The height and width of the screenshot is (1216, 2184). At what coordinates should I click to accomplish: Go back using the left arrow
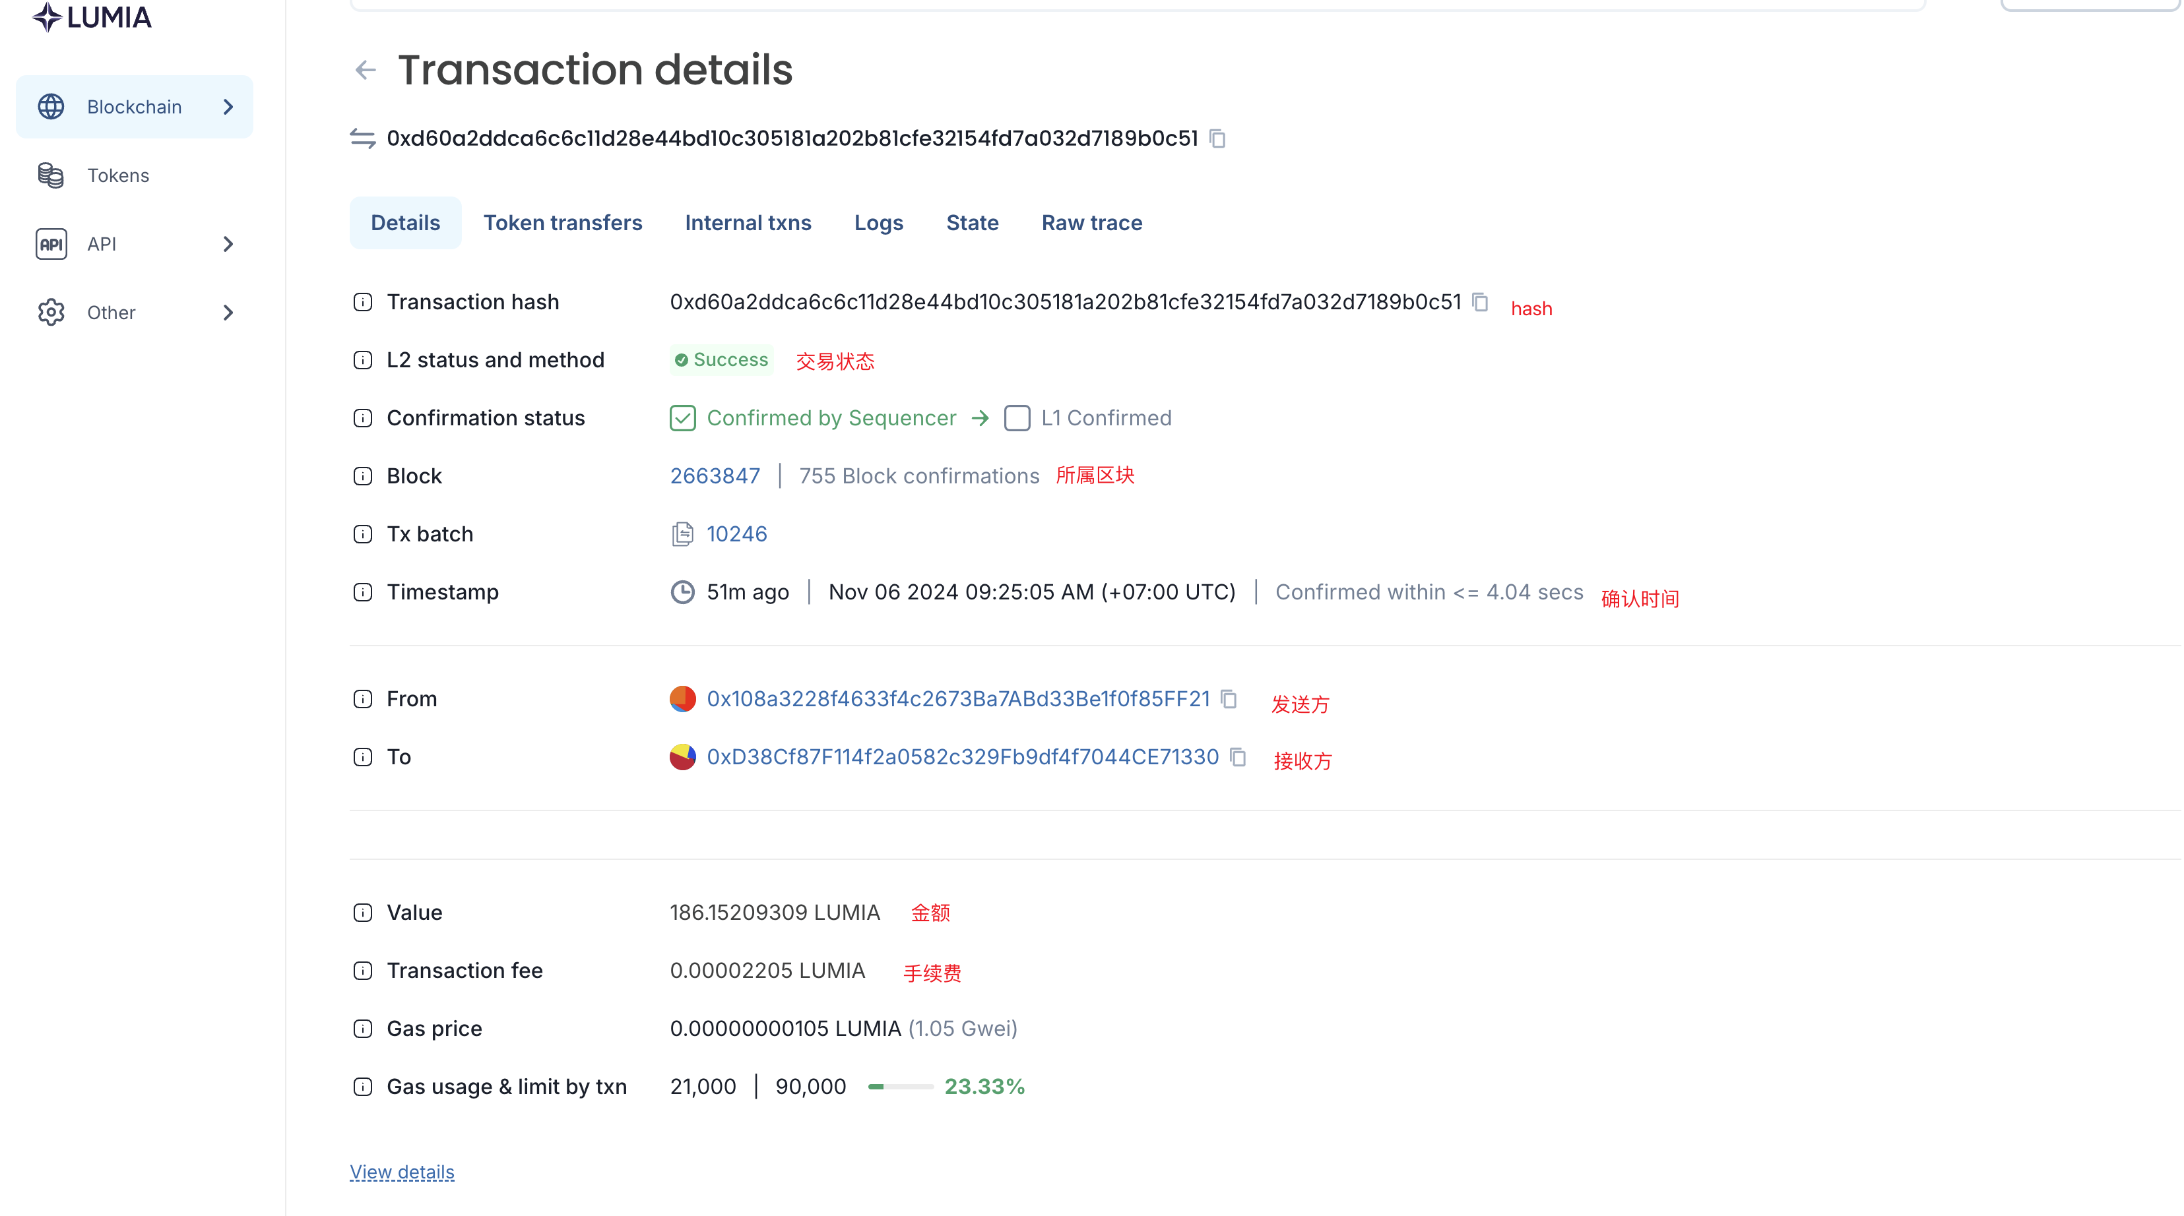[x=366, y=69]
